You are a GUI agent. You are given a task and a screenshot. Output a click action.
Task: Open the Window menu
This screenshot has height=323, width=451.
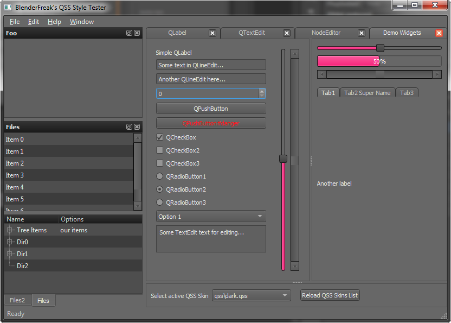click(82, 22)
